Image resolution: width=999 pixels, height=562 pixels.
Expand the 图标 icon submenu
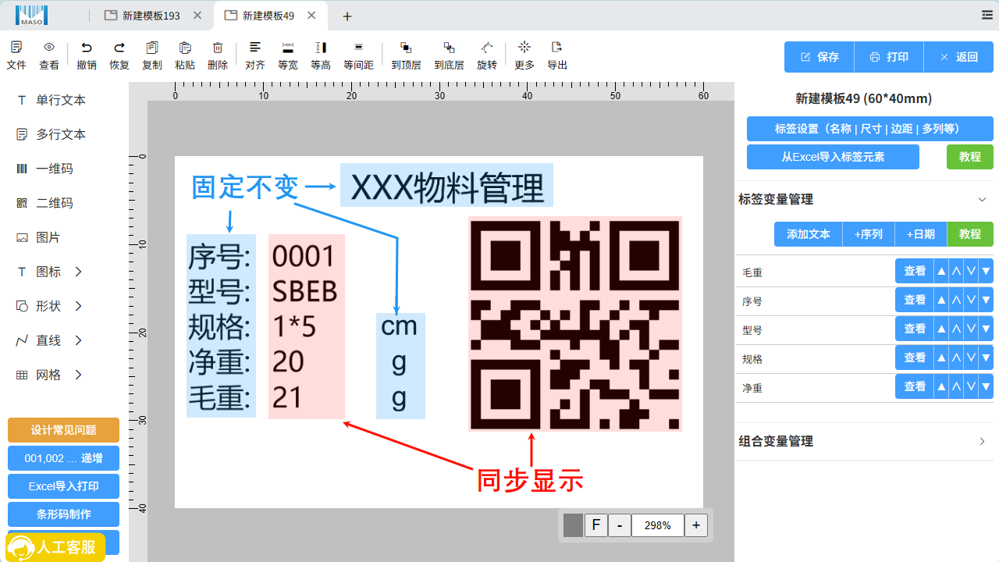(79, 272)
